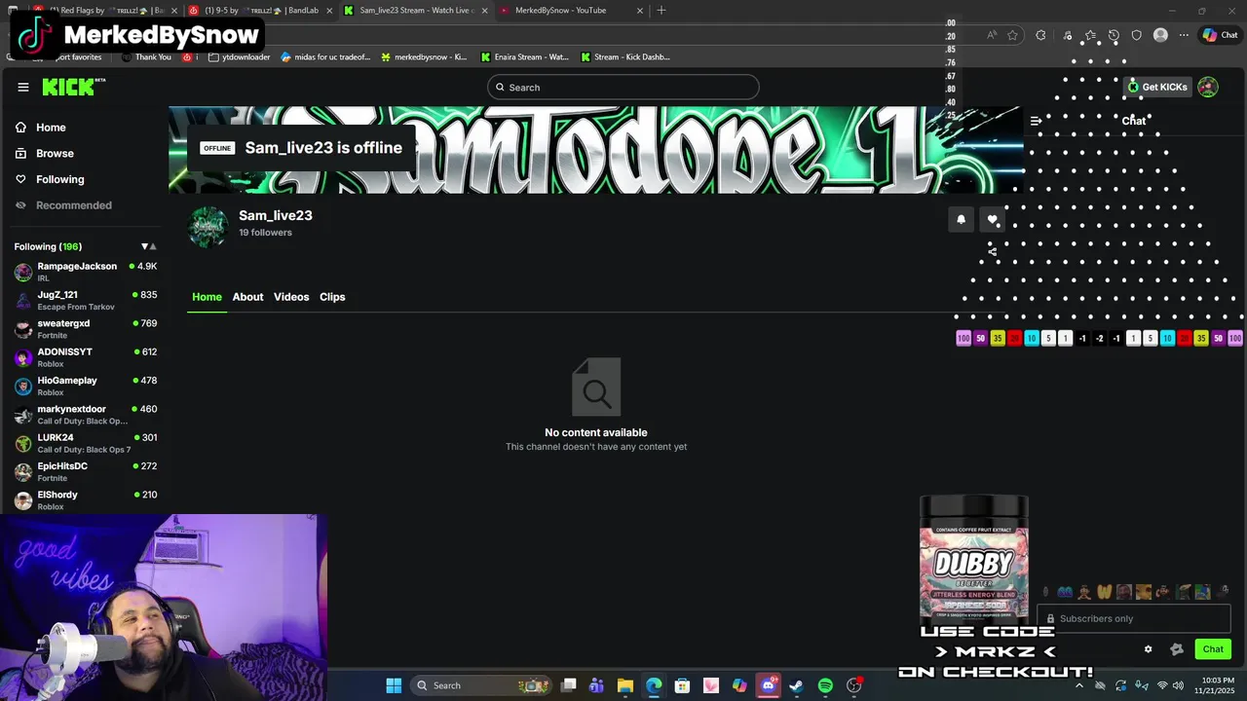The height and width of the screenshot is (701, 1247).
Task: Switch to the BandLab Red Flags browser tab
Action: click(x=105, y=11)
